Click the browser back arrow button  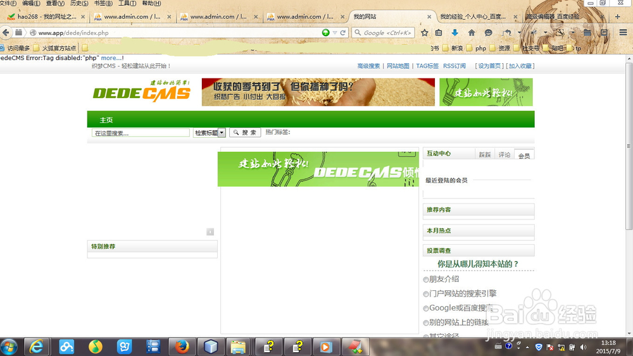pos(6,33)
